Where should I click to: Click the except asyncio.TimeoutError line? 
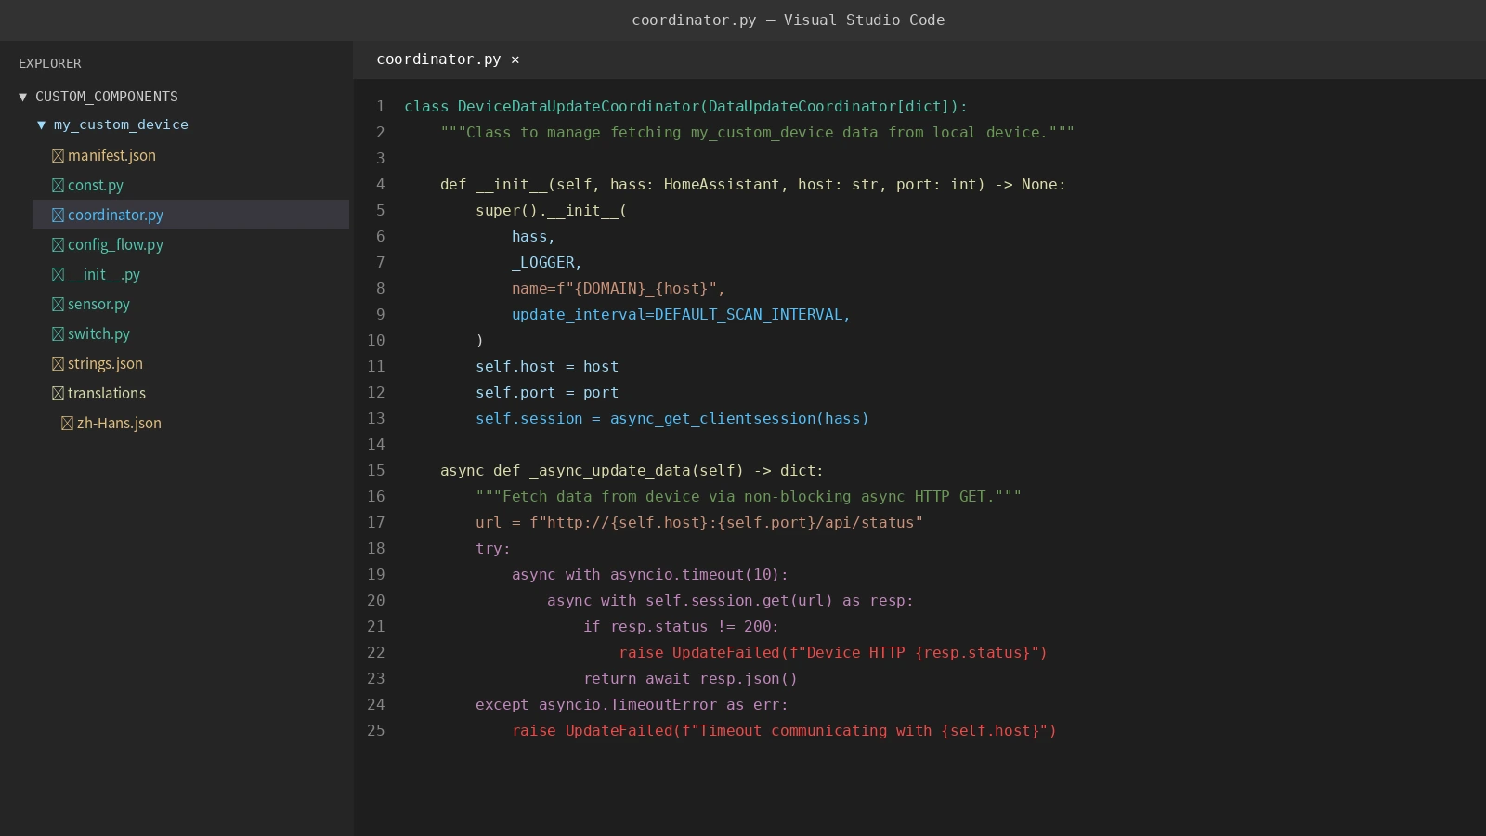click(632, 705)
